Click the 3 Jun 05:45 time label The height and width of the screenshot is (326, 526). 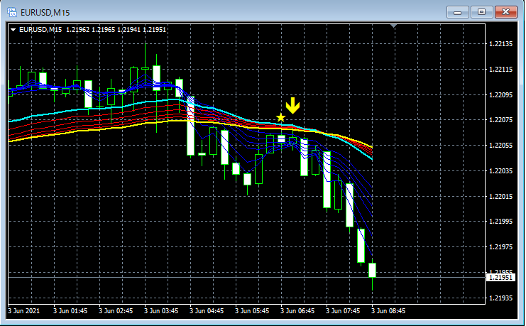click(x=252, y=311)
